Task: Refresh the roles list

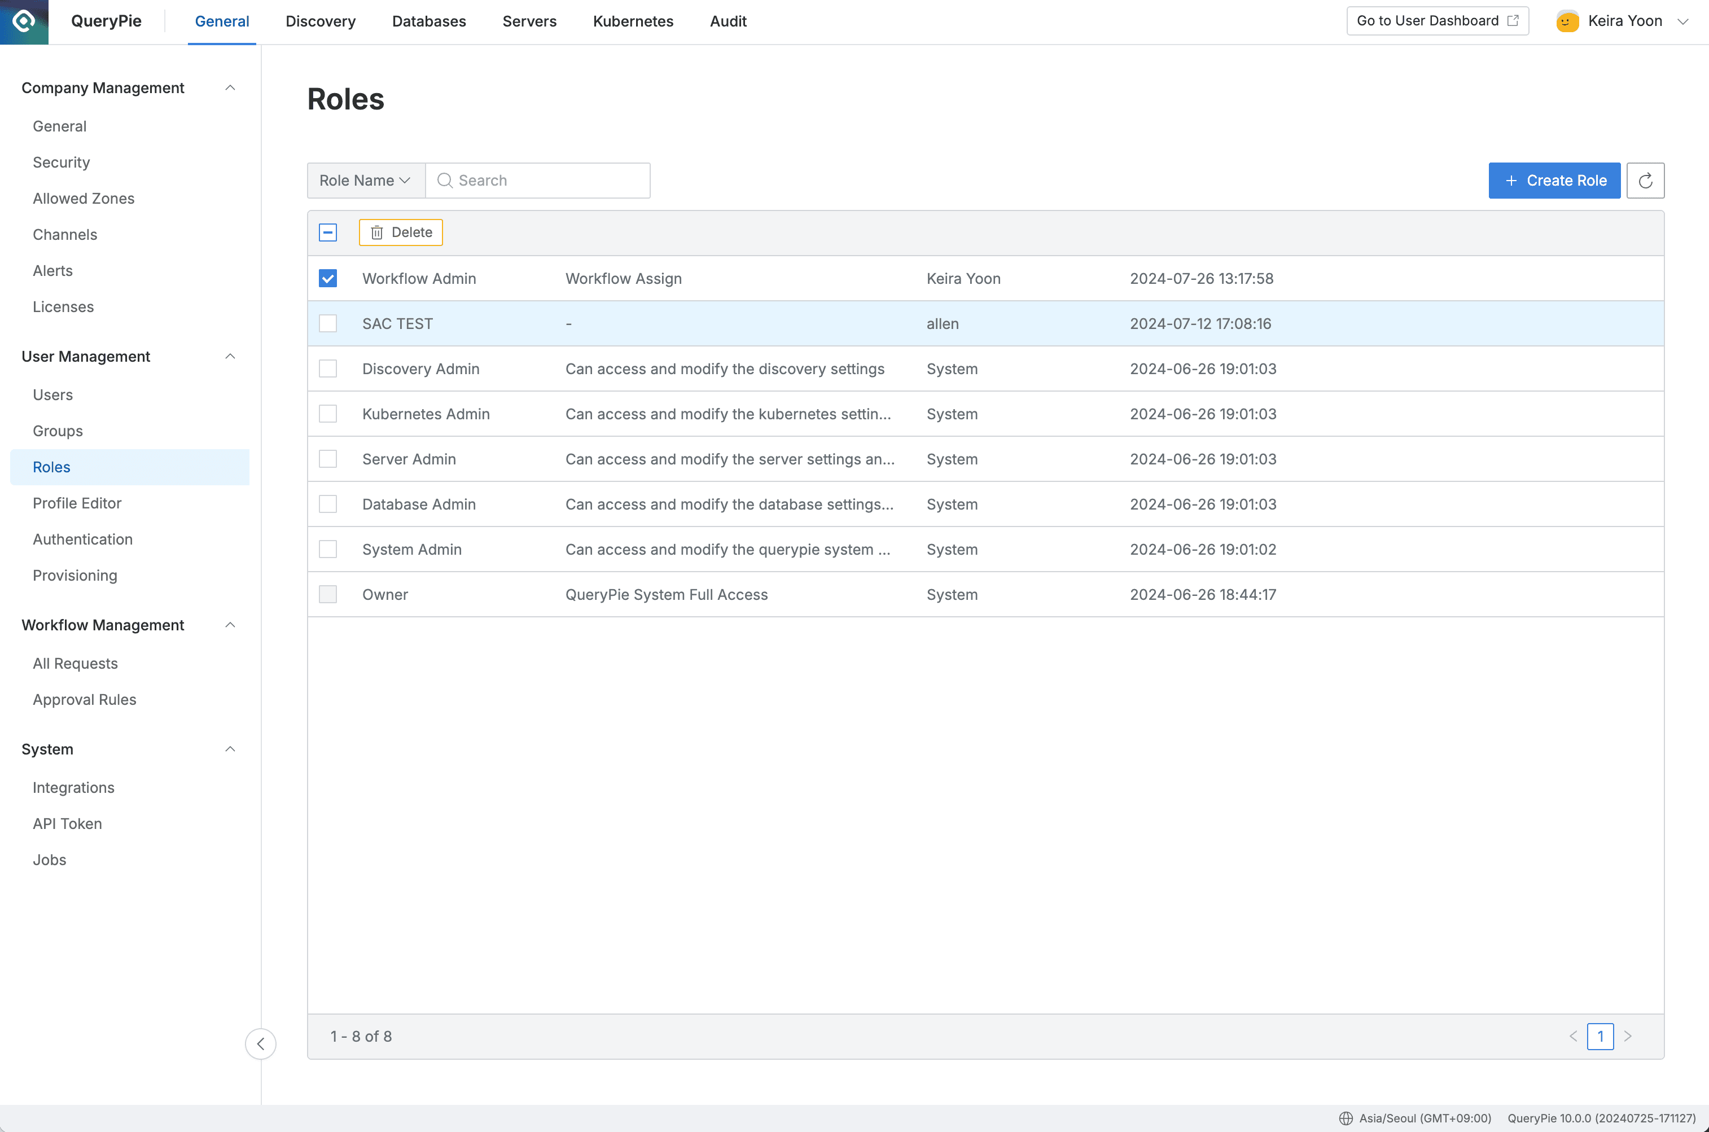Action: click(x=1646, y=181)
